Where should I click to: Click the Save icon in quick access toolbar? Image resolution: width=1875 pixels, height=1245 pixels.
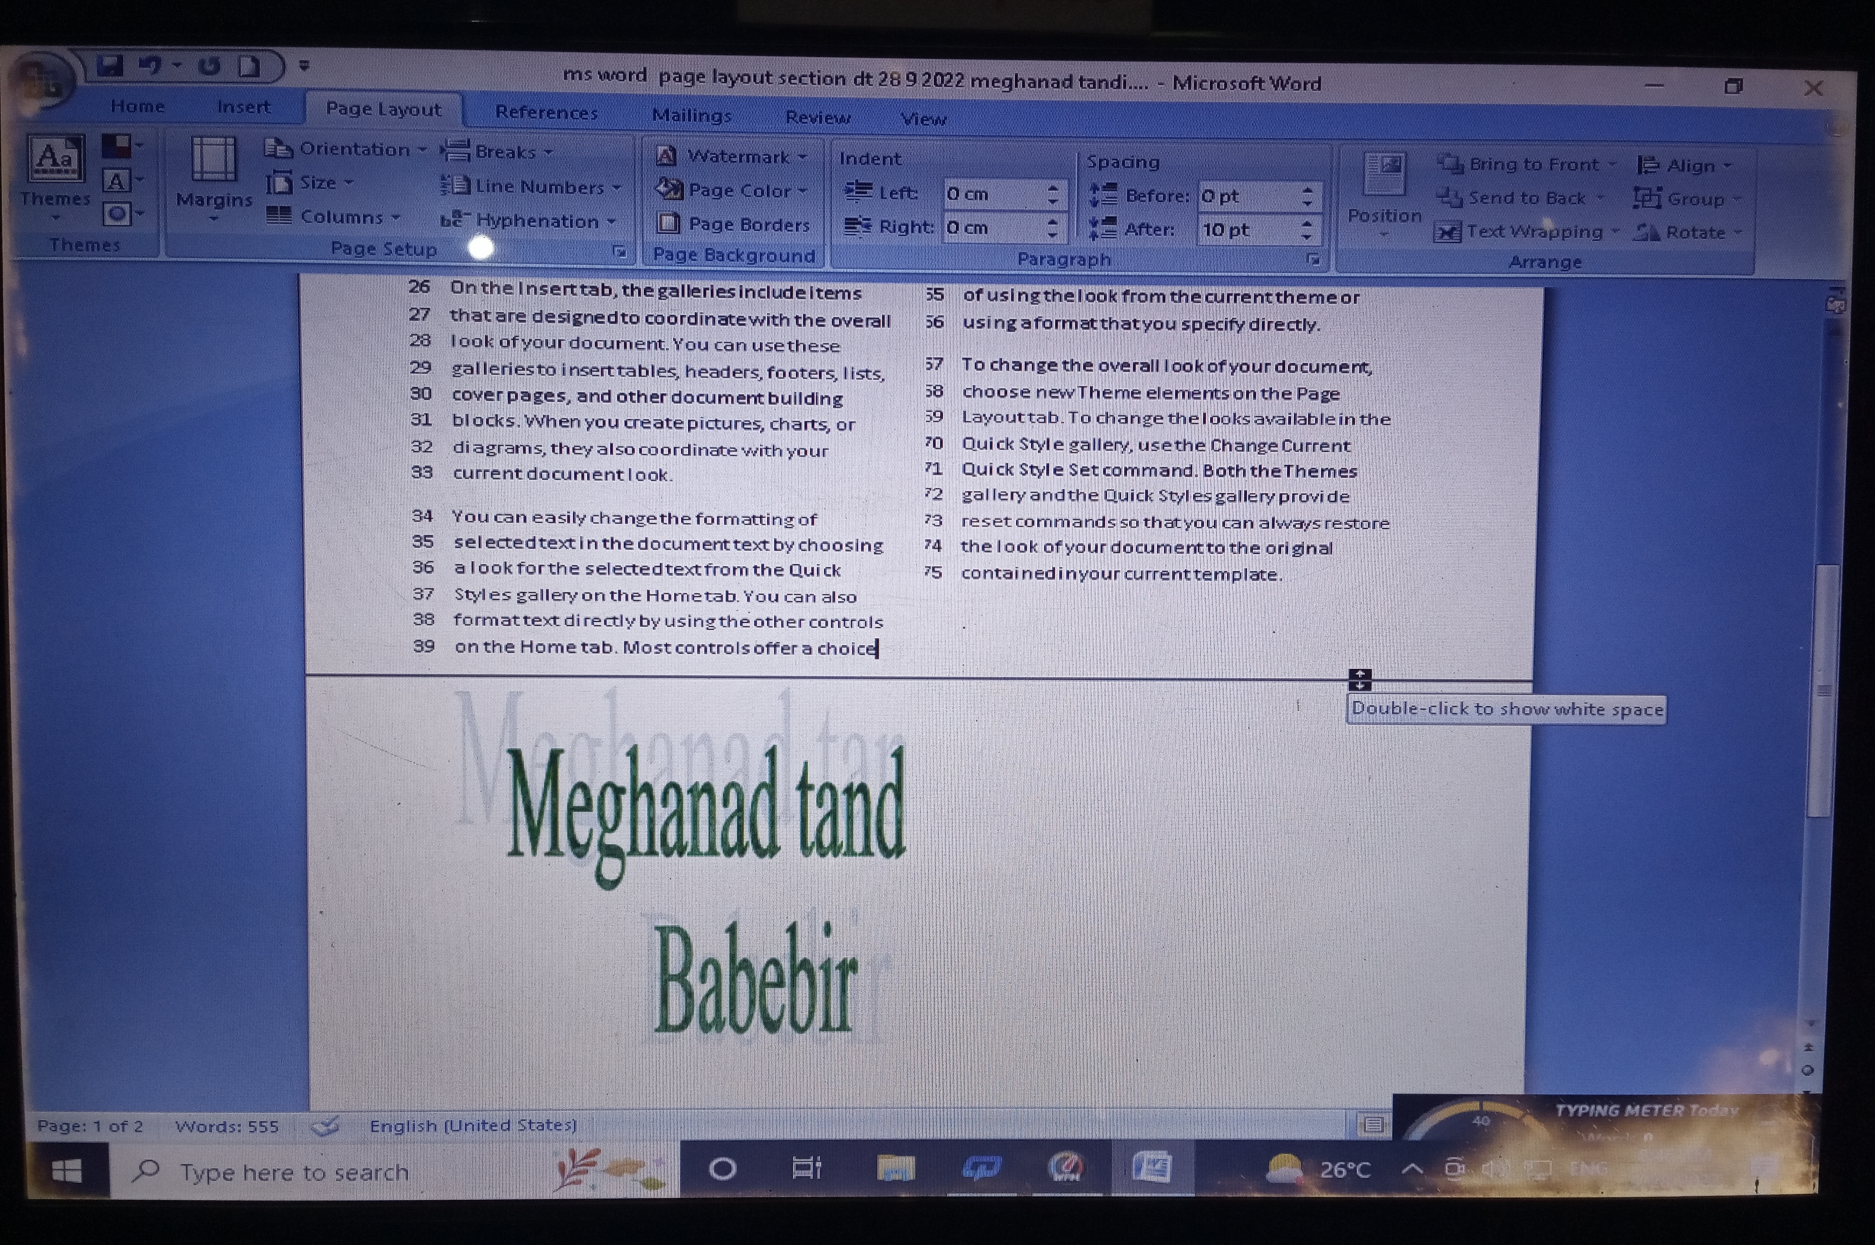(x=111, y=66)
